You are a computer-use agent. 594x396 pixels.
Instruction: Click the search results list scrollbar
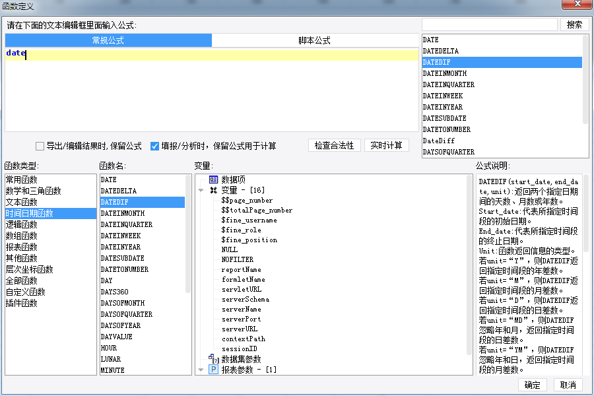585,80
